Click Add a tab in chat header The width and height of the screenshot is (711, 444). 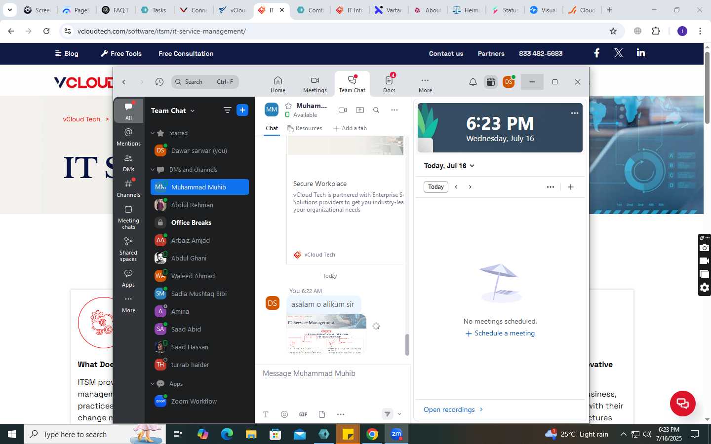[x=350, y=128]
